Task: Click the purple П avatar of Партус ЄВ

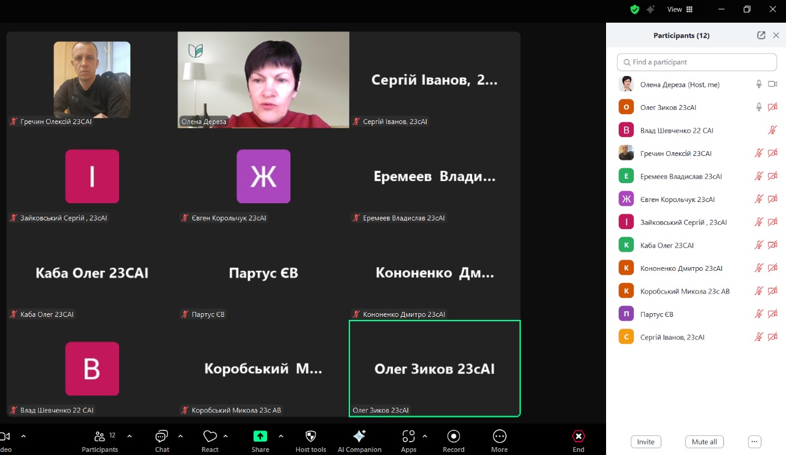Action: tap(626, 314)
